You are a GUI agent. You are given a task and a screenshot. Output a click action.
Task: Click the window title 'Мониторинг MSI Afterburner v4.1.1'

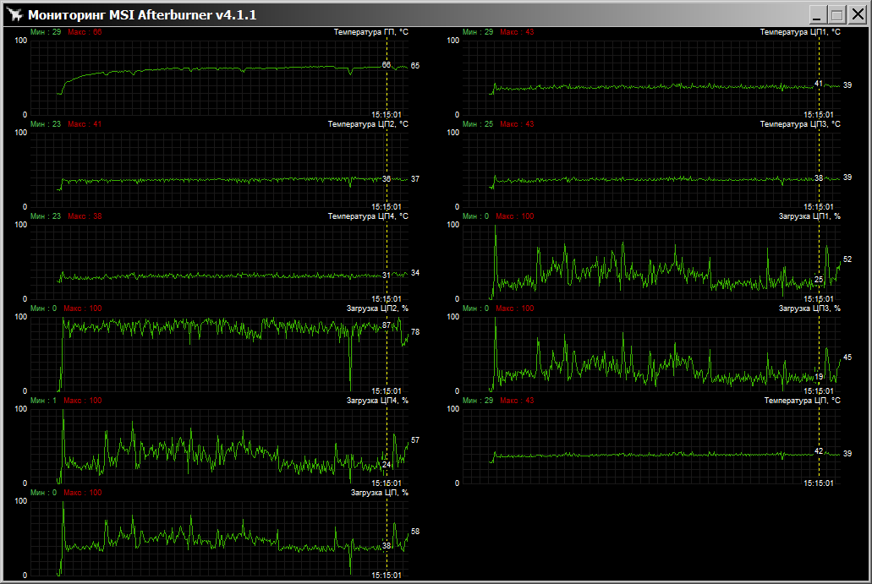(142, 15)
